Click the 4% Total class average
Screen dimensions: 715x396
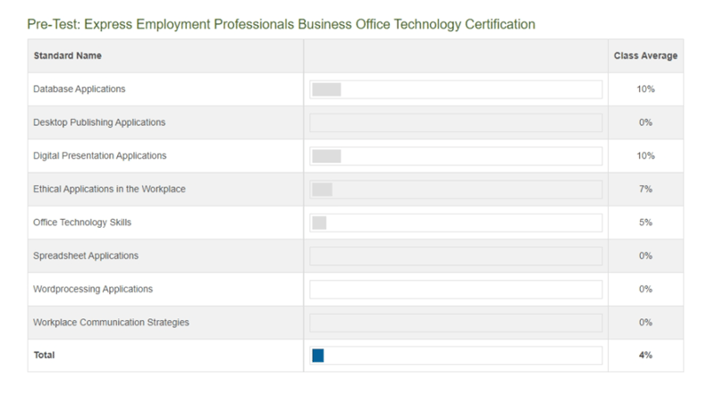(x=645, y=355)
